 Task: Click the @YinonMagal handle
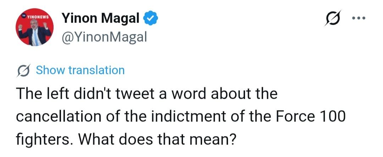coord(104,37)
